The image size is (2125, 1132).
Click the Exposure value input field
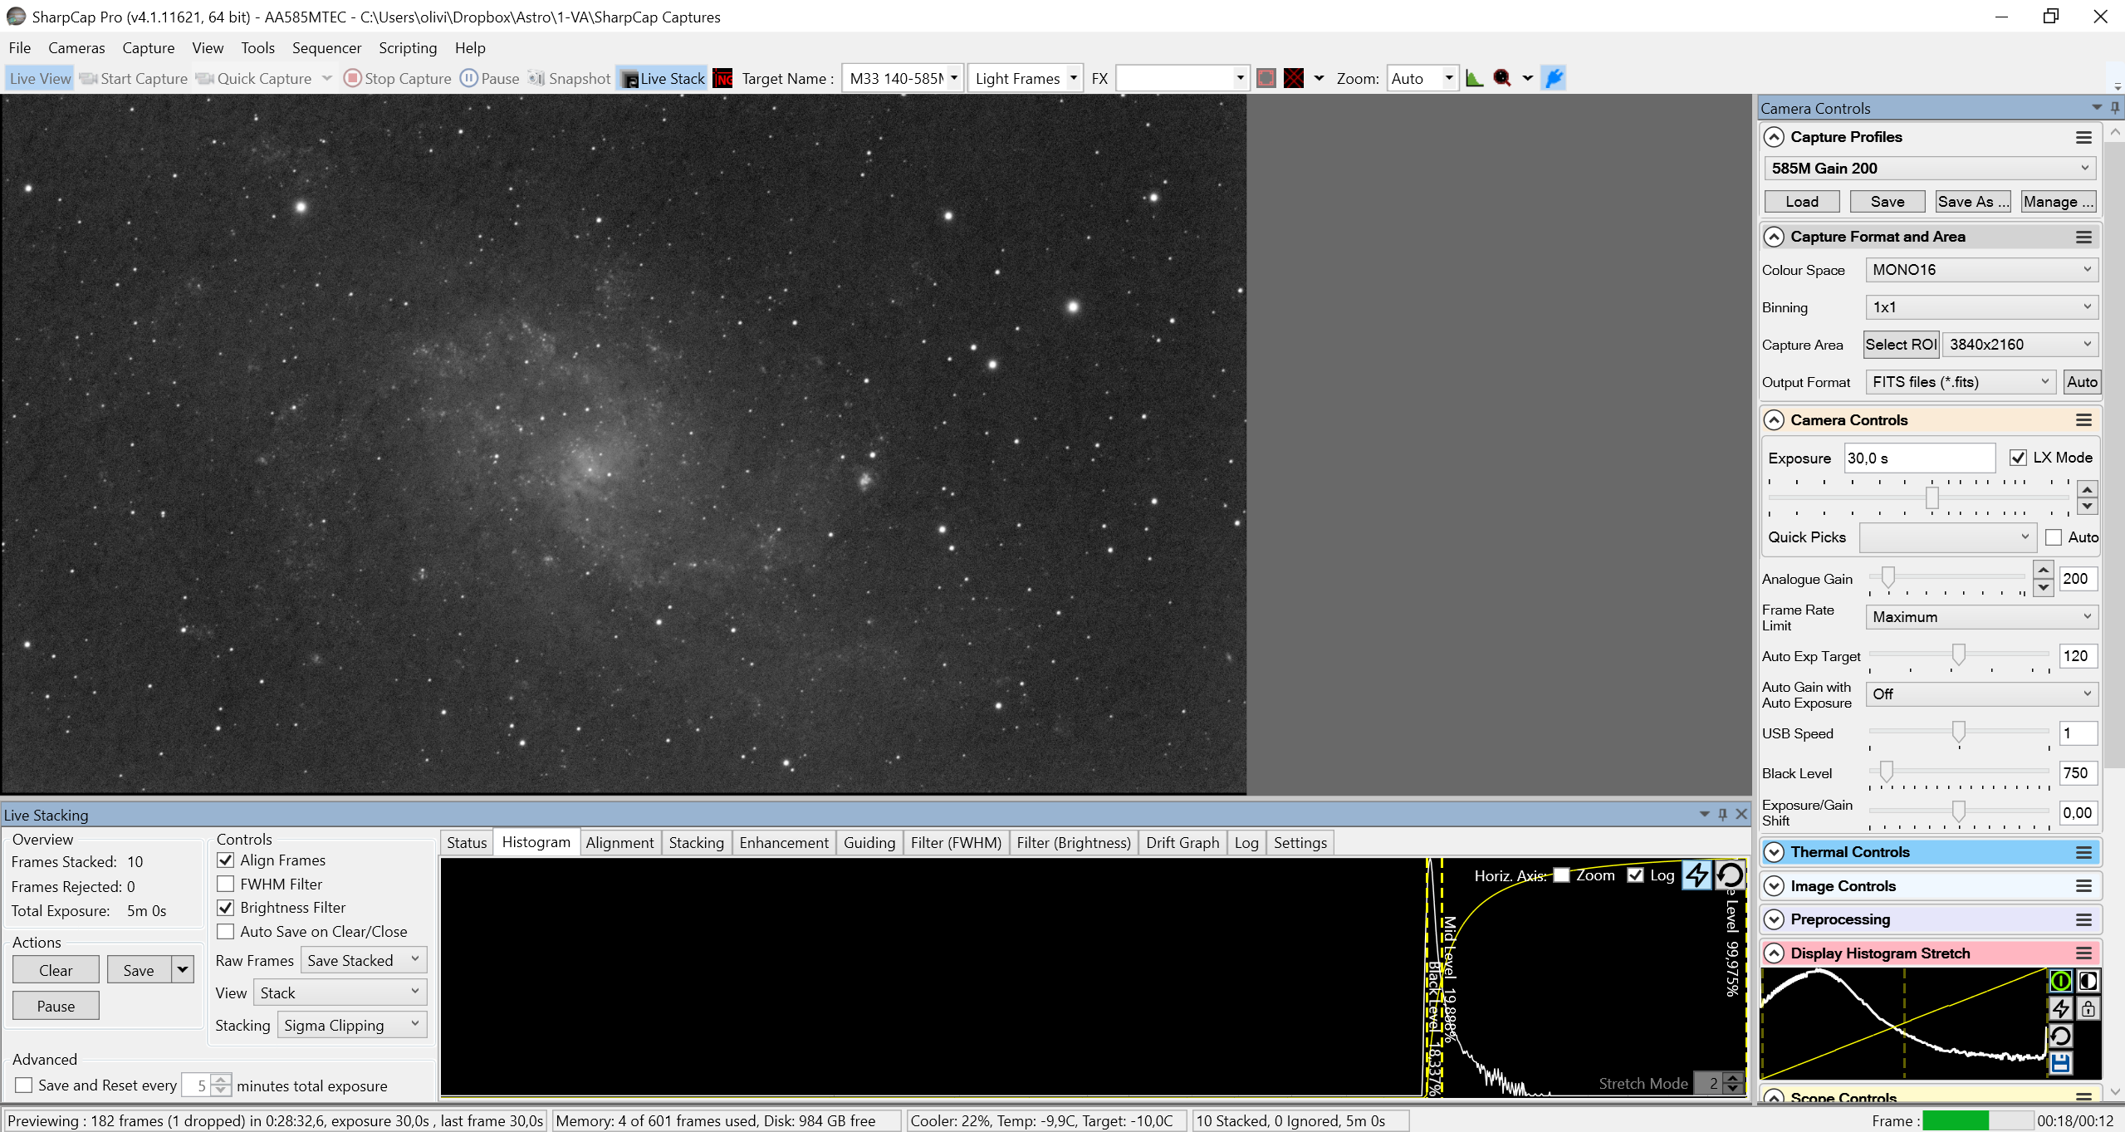[x=1918, y=458]
